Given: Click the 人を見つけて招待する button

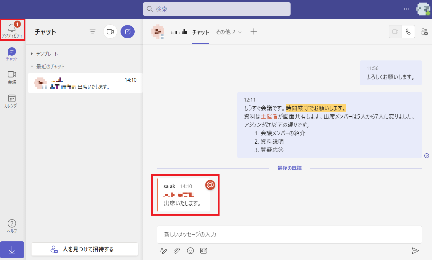Looking at the screenshot, I should pyautogui.click(x=85, y=249).
